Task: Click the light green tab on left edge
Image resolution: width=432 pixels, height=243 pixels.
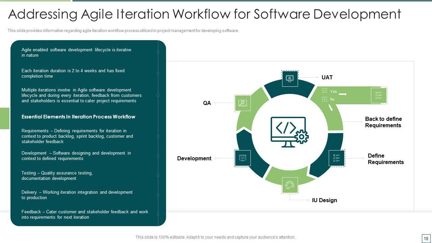Action: coord(5,118)
